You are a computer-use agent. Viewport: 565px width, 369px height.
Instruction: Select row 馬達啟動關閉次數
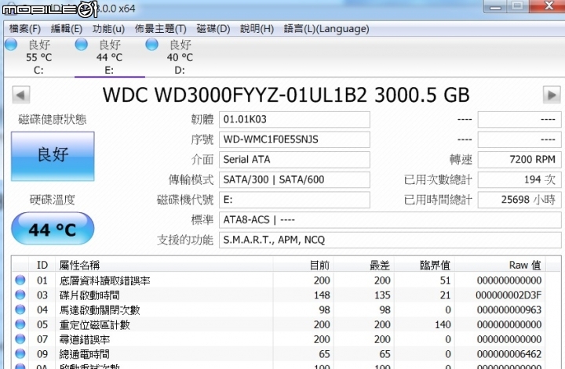coord(278,309)
